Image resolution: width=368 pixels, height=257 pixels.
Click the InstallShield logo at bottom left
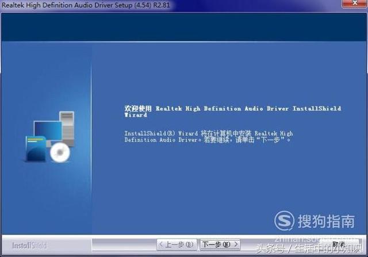coord(29,246)
